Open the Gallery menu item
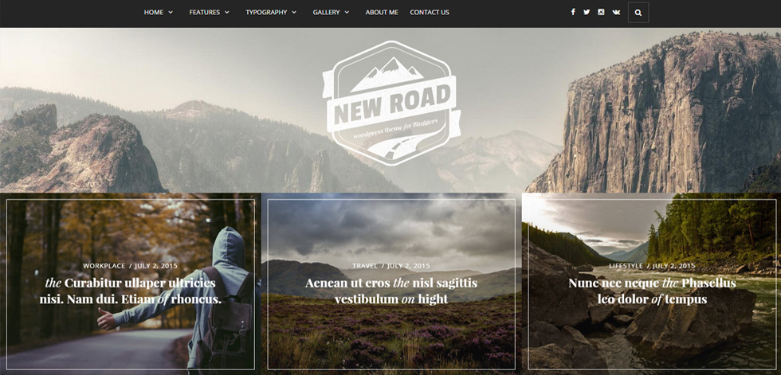 point(326,13)
